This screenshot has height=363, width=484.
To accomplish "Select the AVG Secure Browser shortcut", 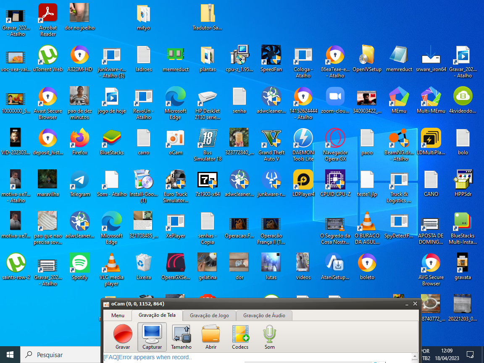I will coord(431,269).
